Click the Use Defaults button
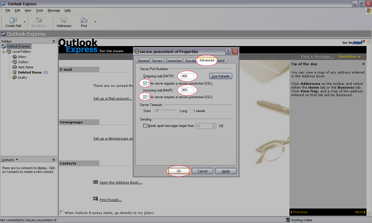Image resolution: width=372 pixels, height=223 pixels. pyautogui.click(x=221, y=76)
